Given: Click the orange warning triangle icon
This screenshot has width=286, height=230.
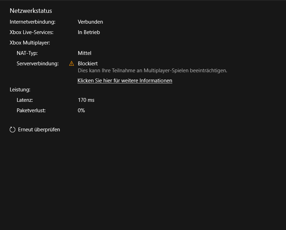Looking at the screenshot, I should pyautogui.click(x=72, y=64).
